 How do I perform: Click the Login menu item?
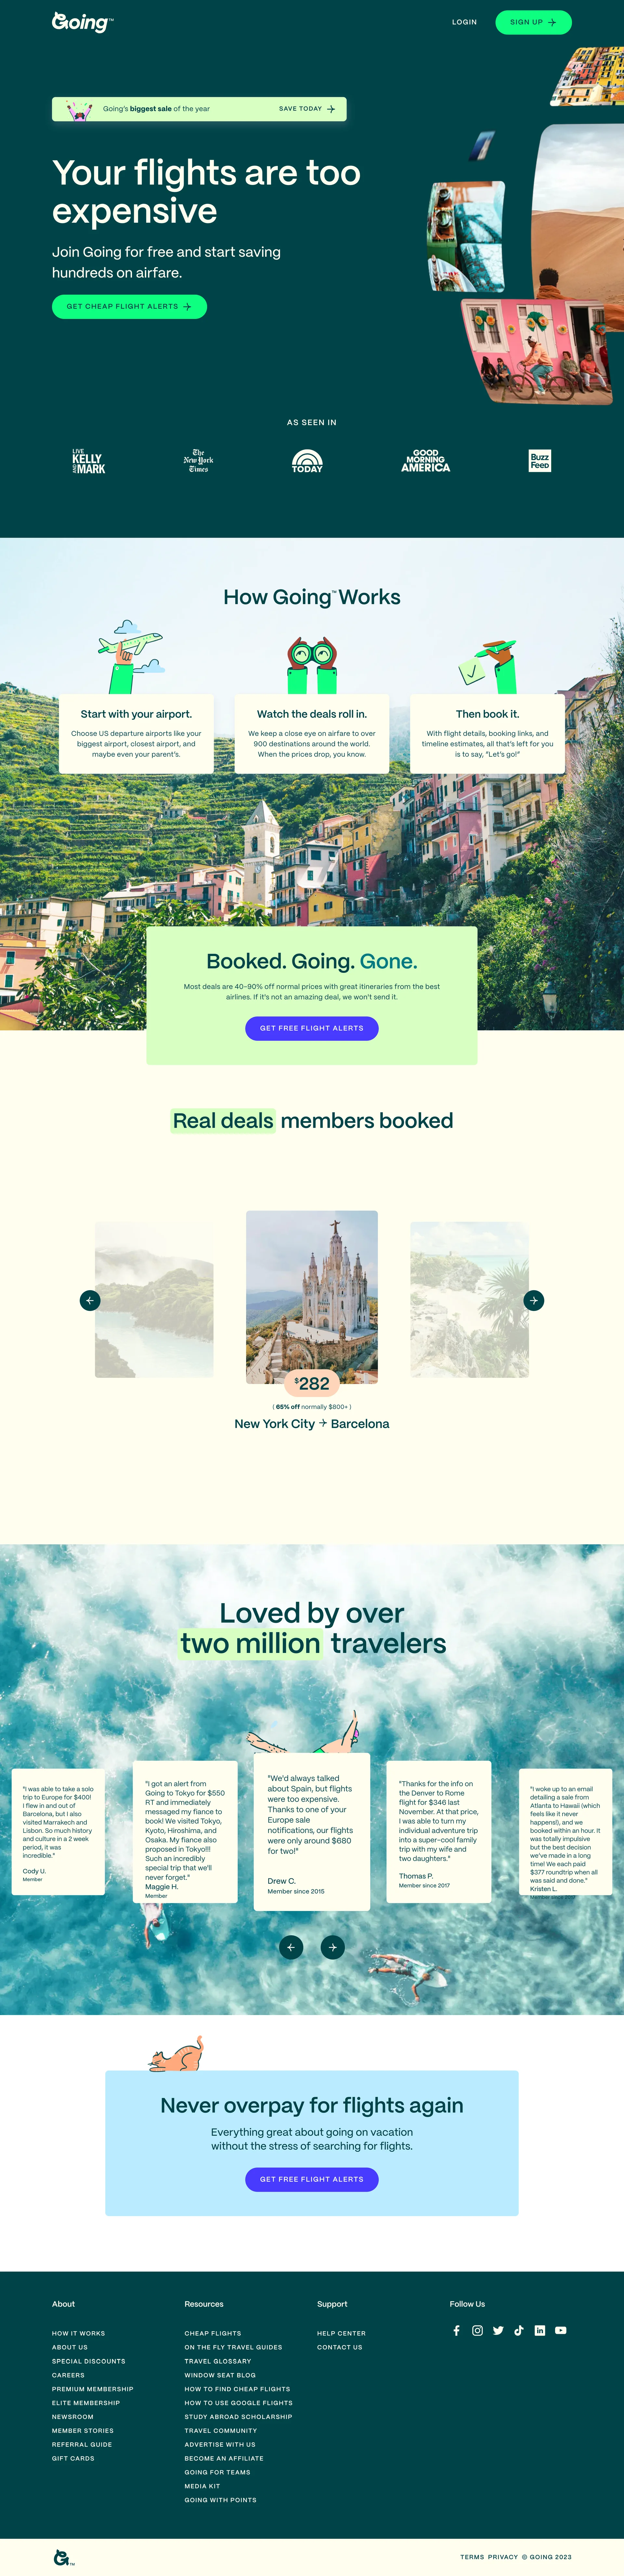click(x=464, y=22)
